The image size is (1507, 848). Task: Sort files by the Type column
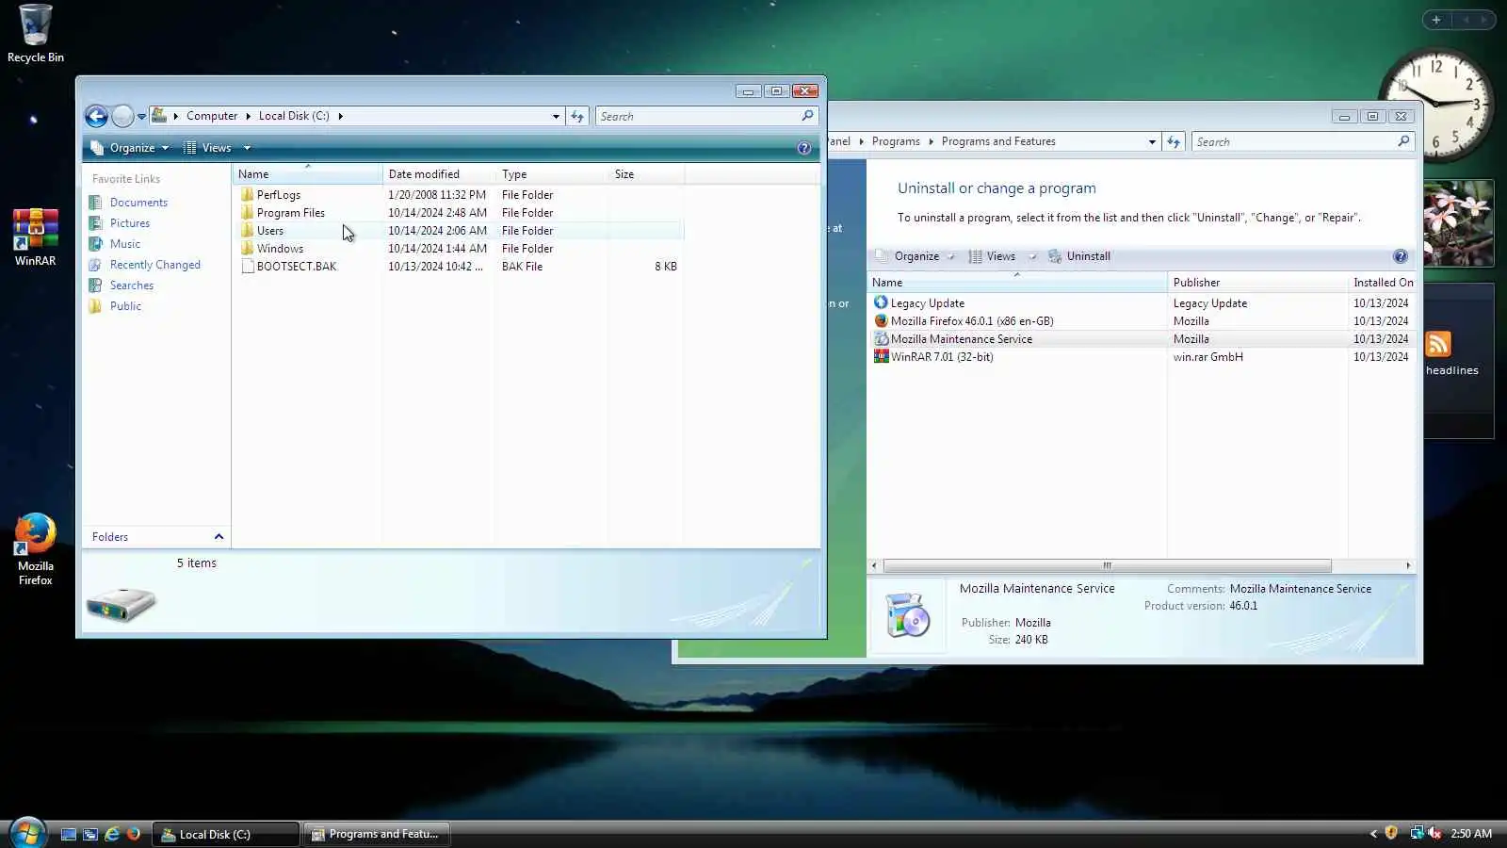click(552, 174)
